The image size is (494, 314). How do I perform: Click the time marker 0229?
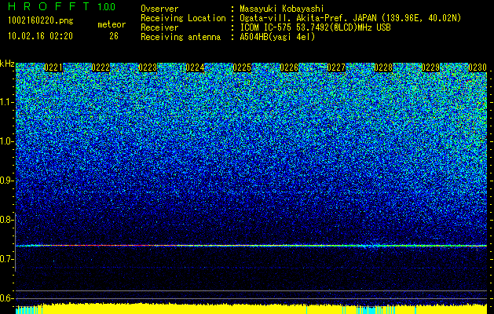click(x=430, y=68)
